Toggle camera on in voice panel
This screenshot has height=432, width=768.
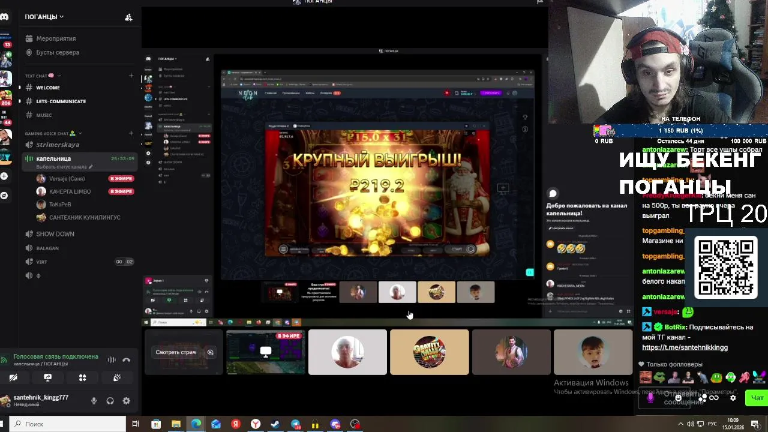tap(13, 377)
